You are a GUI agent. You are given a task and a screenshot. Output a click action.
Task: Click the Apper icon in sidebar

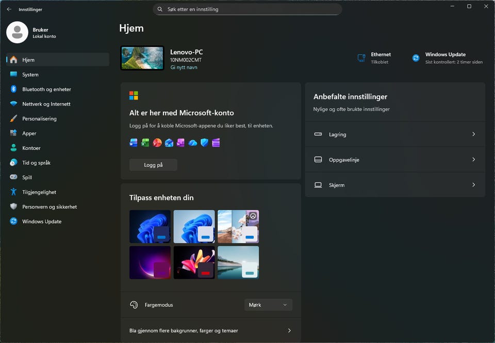(13, 133)
